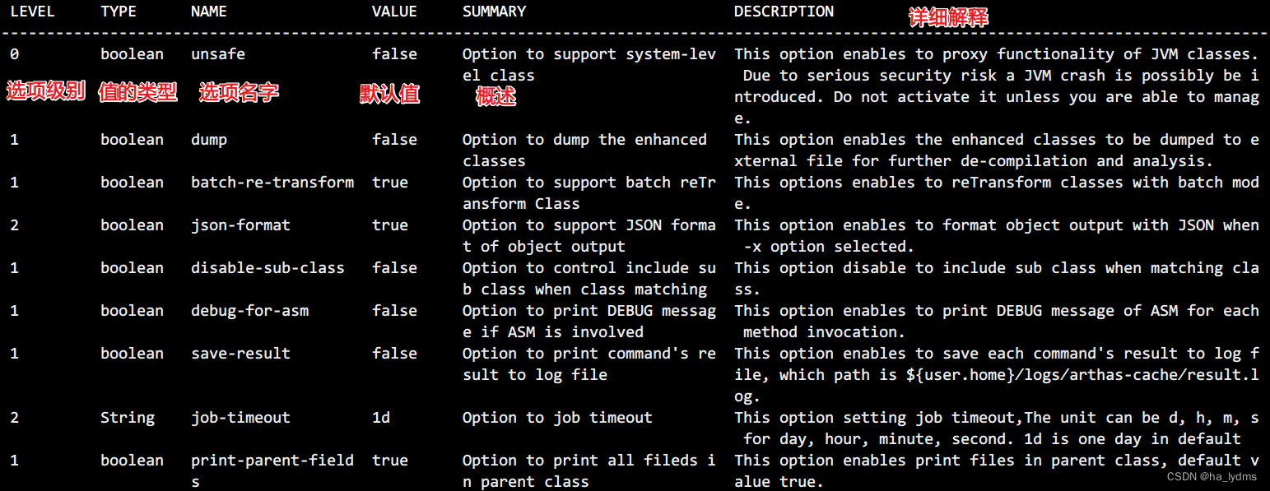This screenshot has height=491, width=1270.
Task: Select the save-result option name
Action: click(x=240, y=354)
